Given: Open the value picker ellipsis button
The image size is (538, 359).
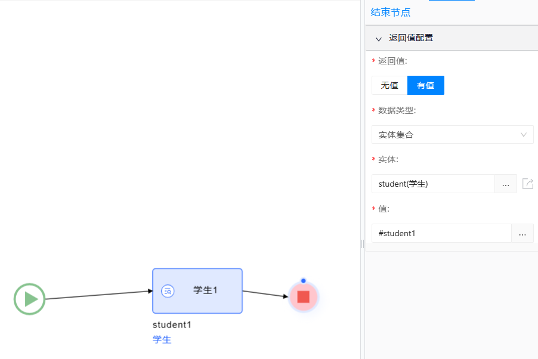Looking at the screenshot, I should 522,233.
